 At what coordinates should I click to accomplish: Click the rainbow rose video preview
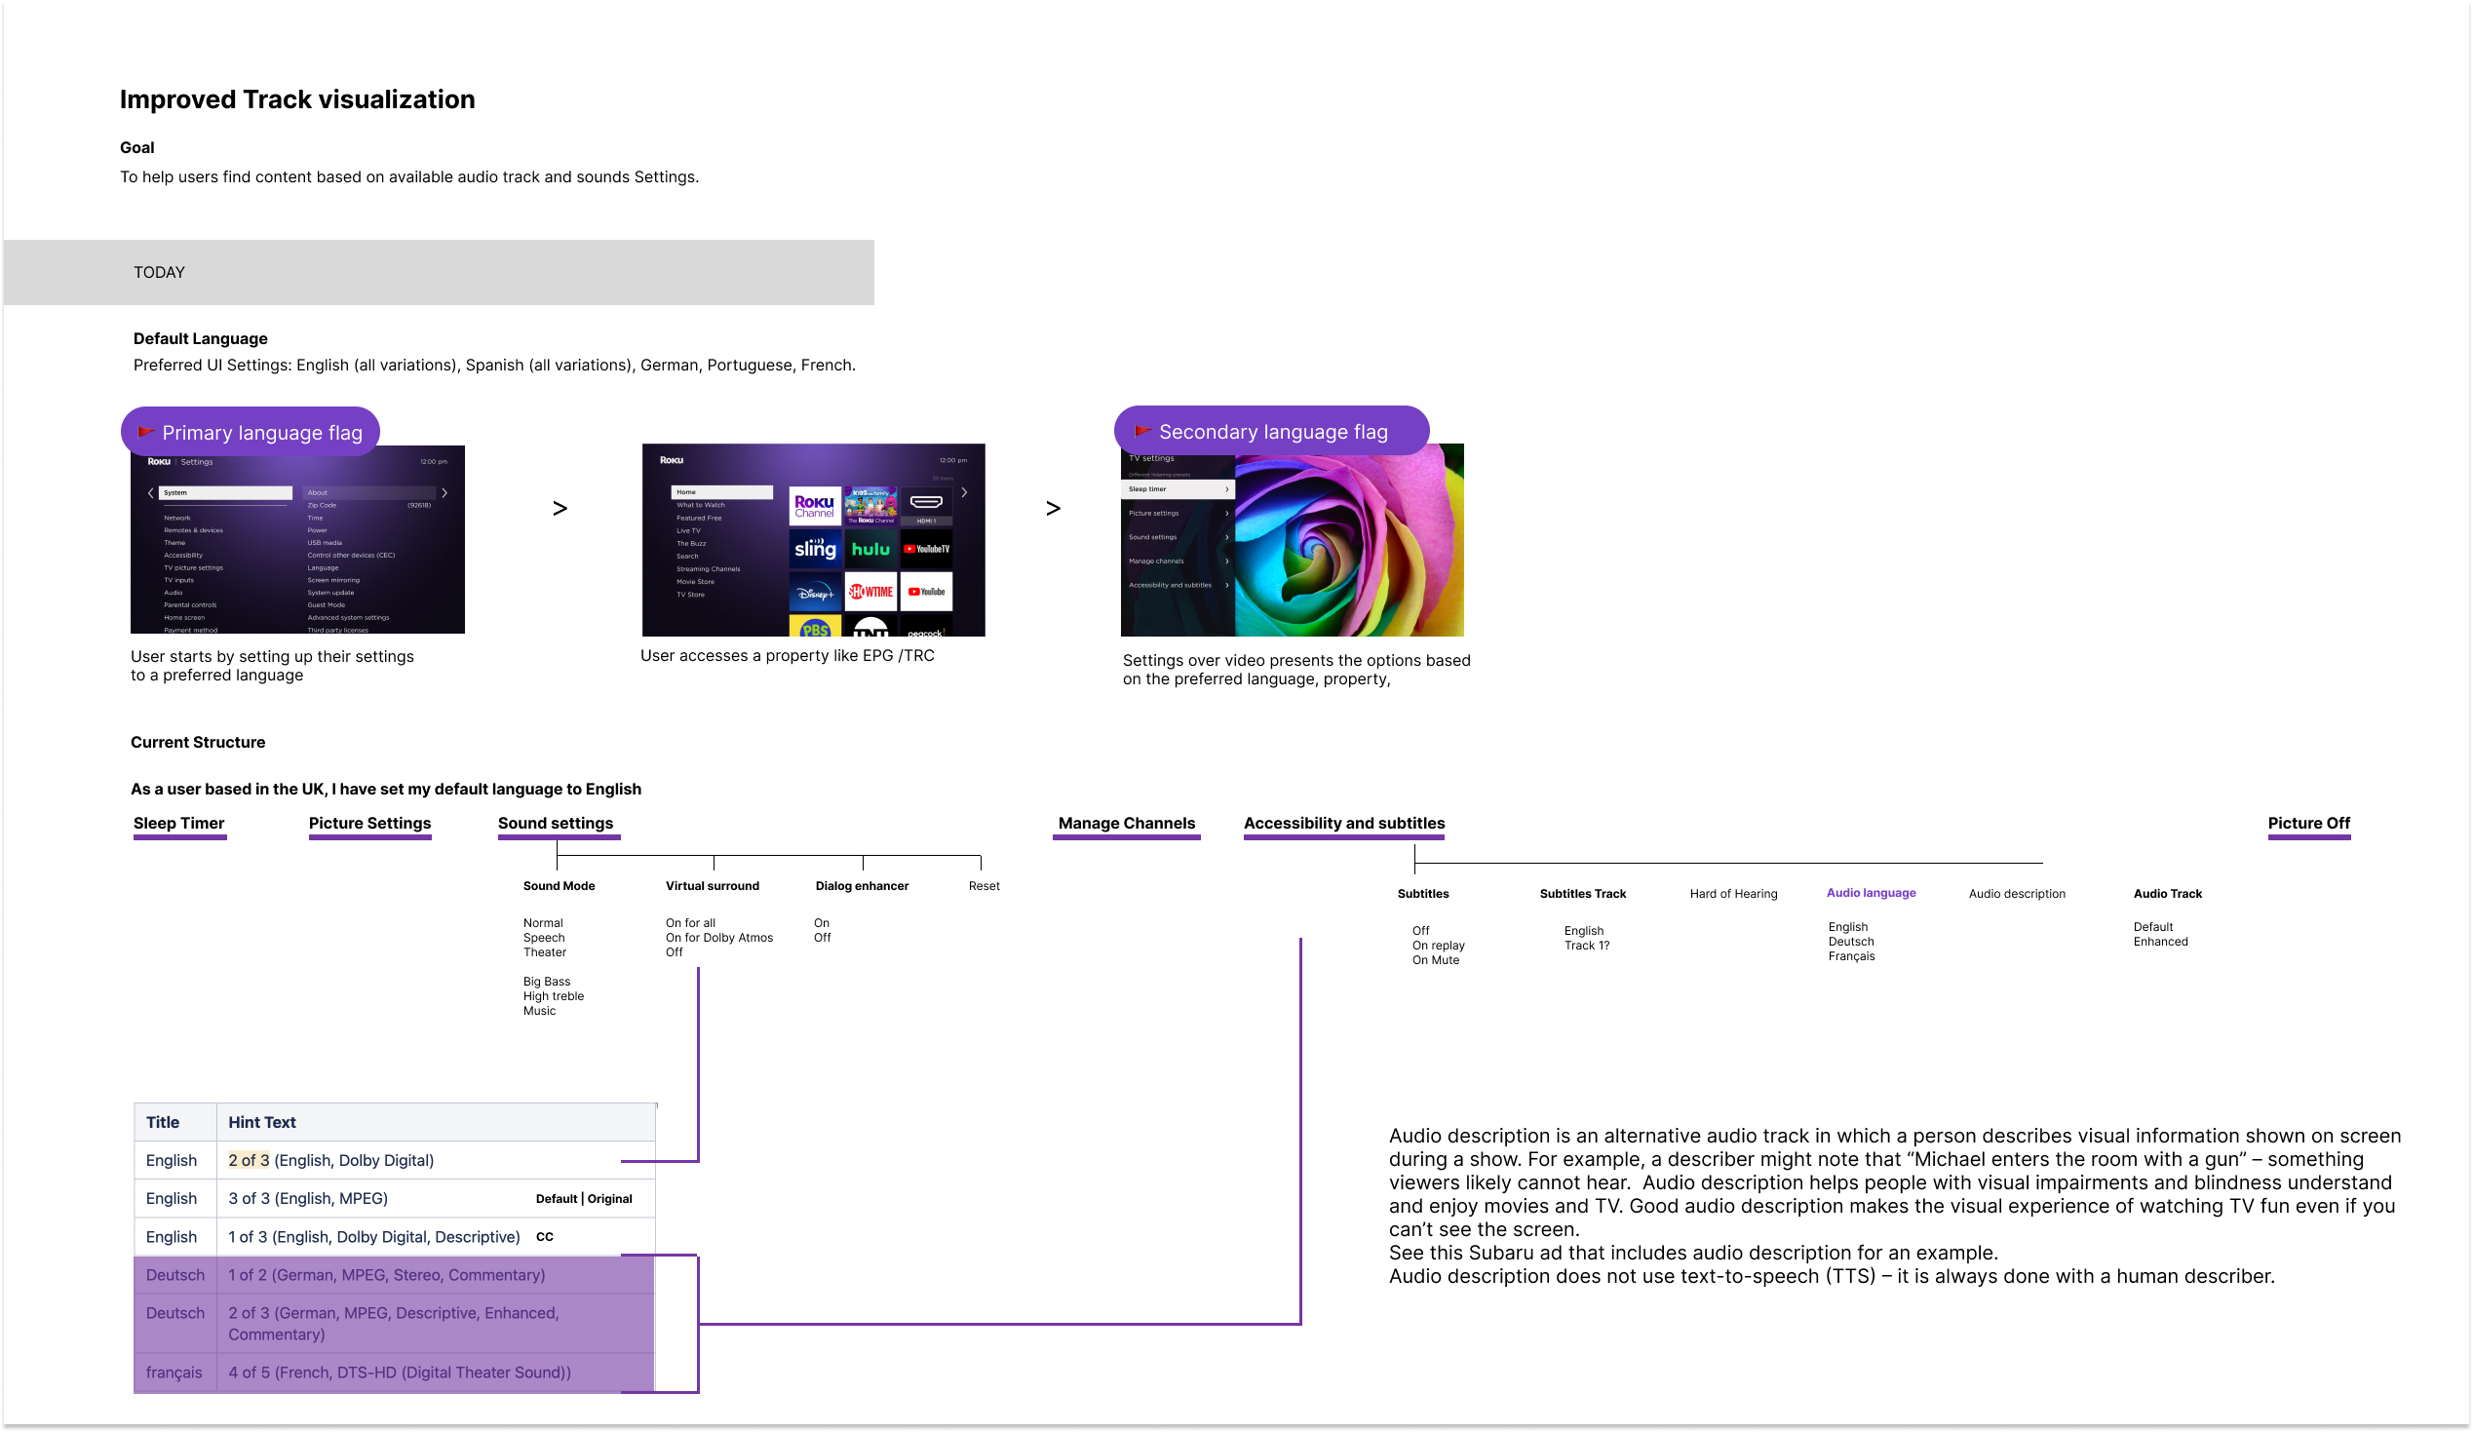1349,541
